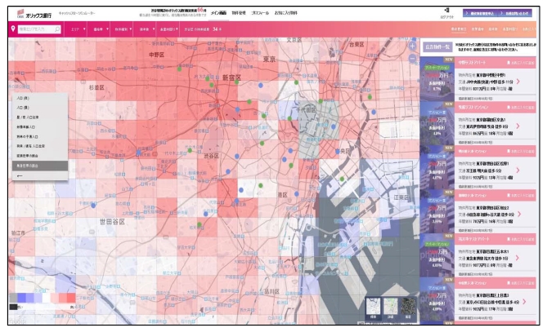Bookmark the listing near 明大前 station

(521, 152)
